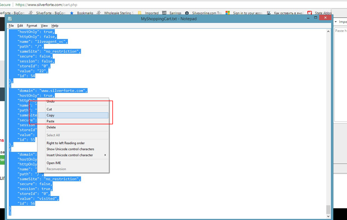Click the line "httpOnly": false
Screen dimensions: 347x220
click(37, 37)
